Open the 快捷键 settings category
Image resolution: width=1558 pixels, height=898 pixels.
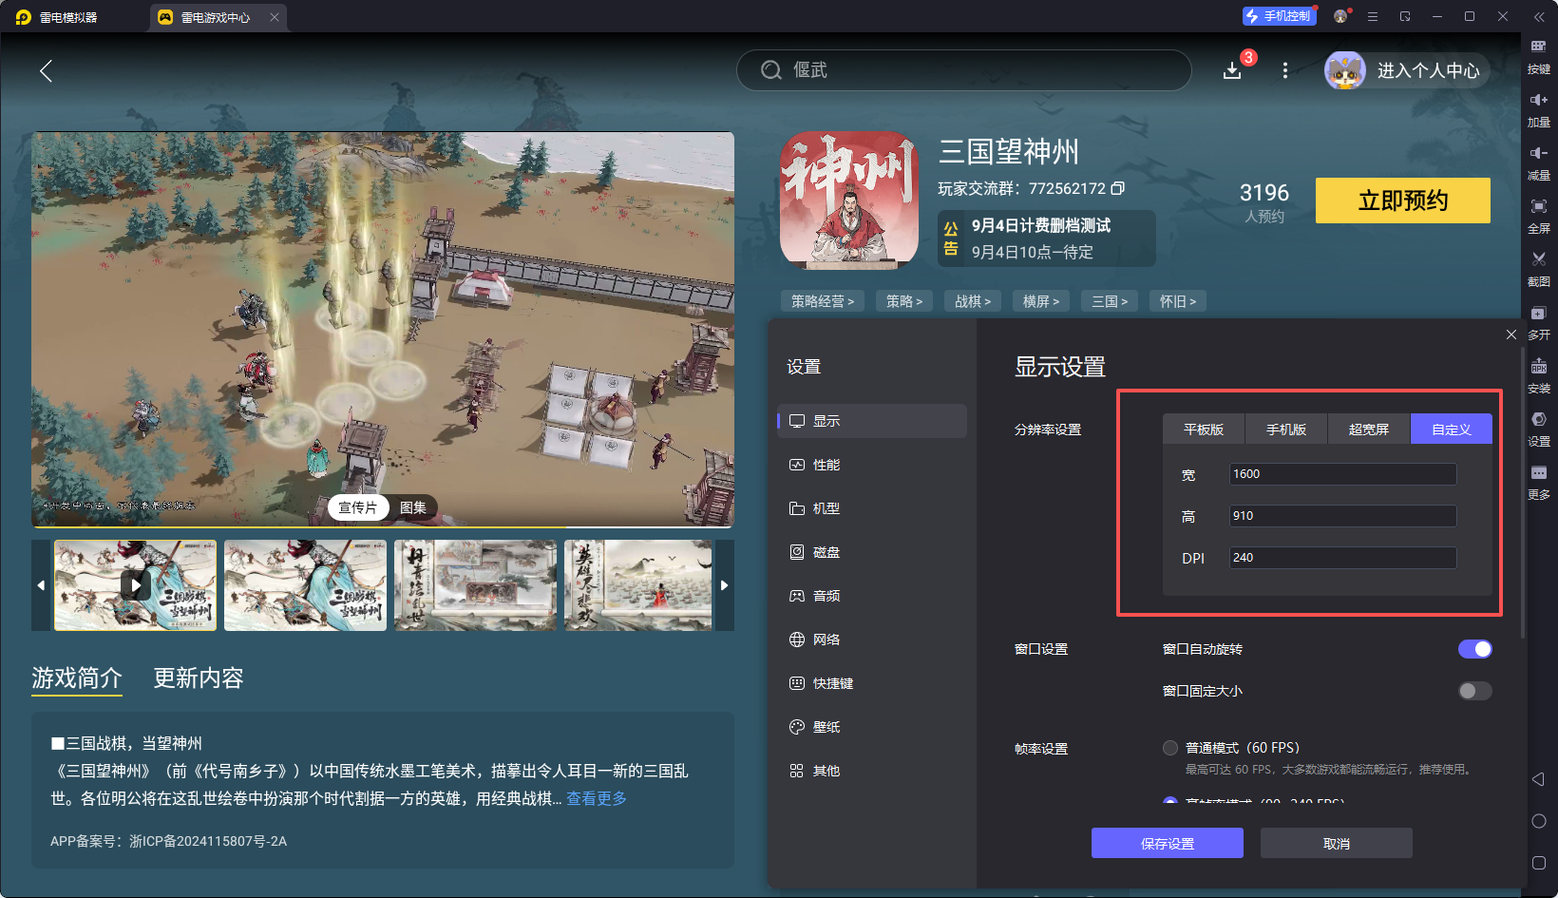click(872, 683)
